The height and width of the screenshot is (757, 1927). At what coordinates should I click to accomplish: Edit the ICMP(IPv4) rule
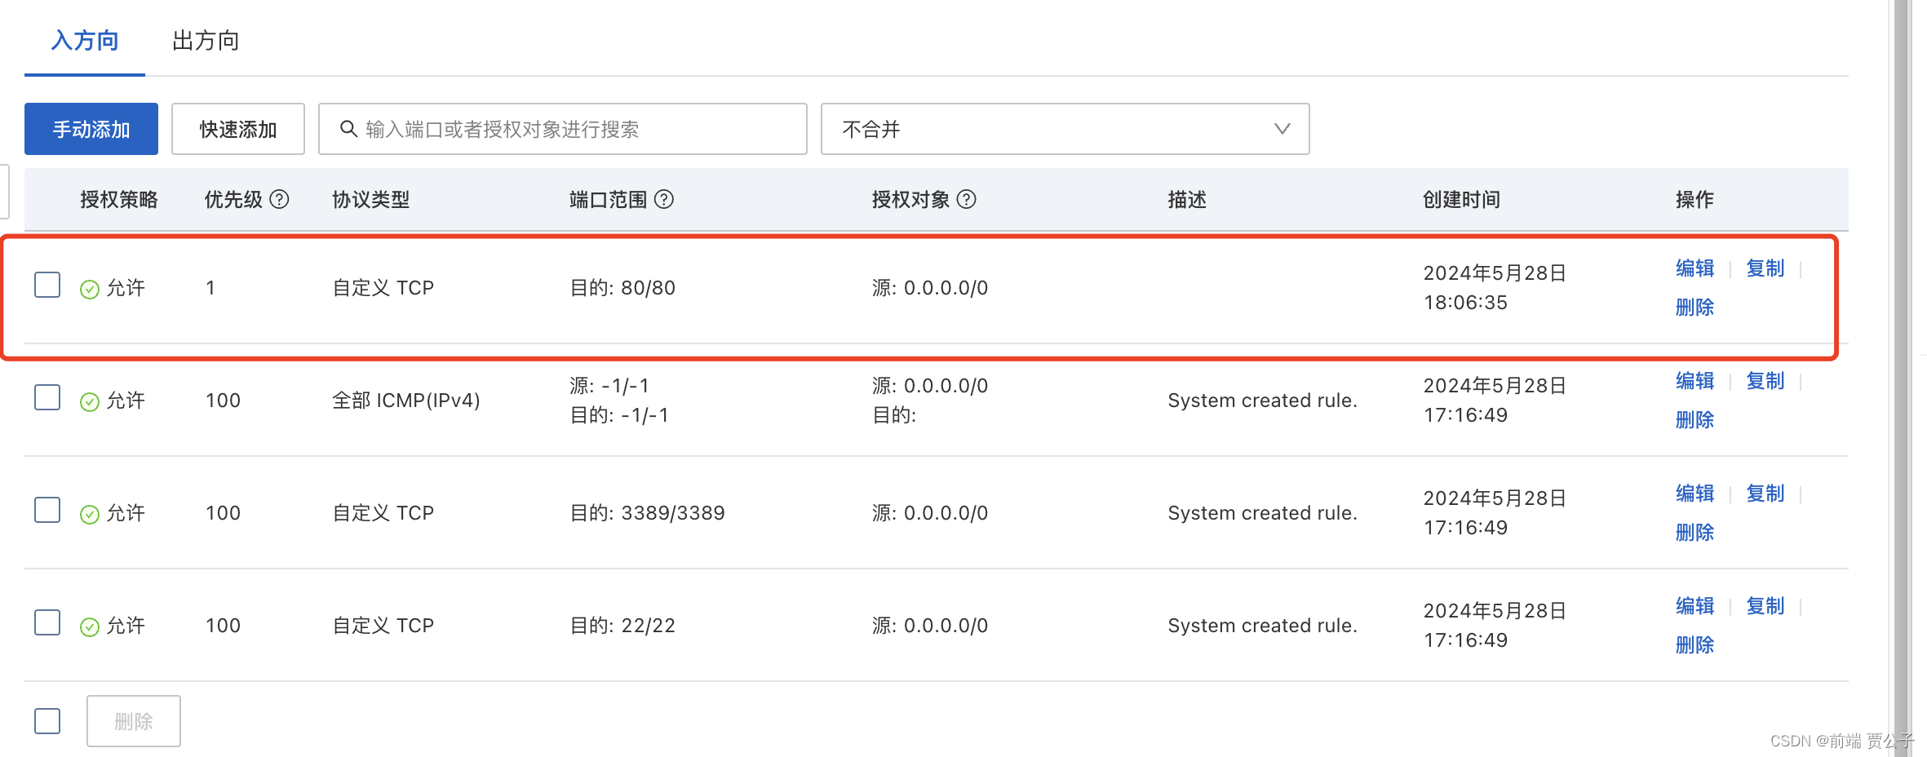[x=1694, y=381]
